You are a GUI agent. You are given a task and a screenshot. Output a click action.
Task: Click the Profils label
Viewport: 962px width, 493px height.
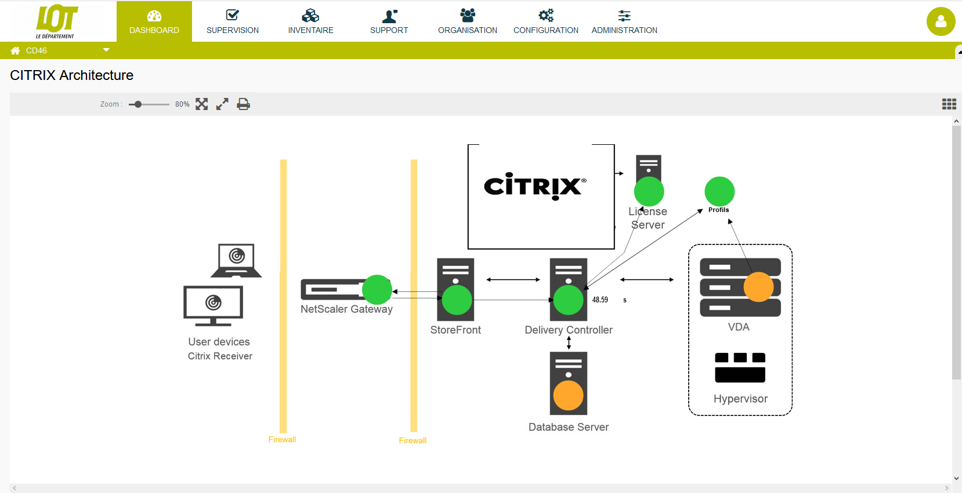tap(718, 210)
